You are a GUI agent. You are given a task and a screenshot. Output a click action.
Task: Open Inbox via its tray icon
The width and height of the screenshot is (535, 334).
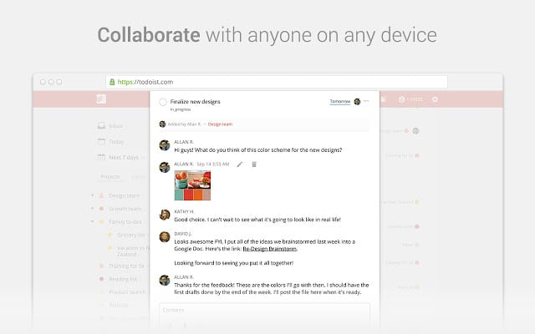[x=101, y=126]
